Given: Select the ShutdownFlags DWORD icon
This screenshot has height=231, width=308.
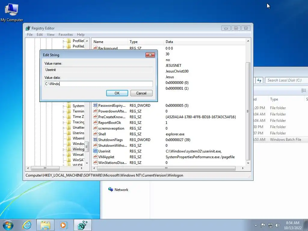Looking at the screenshot, I should [x=95, y=140].
